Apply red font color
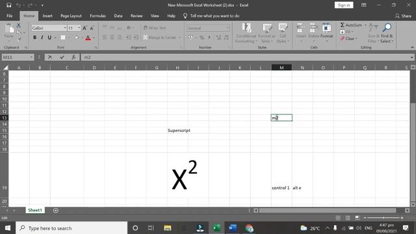This screenshot has width=416, height=234. click(88, 38)
